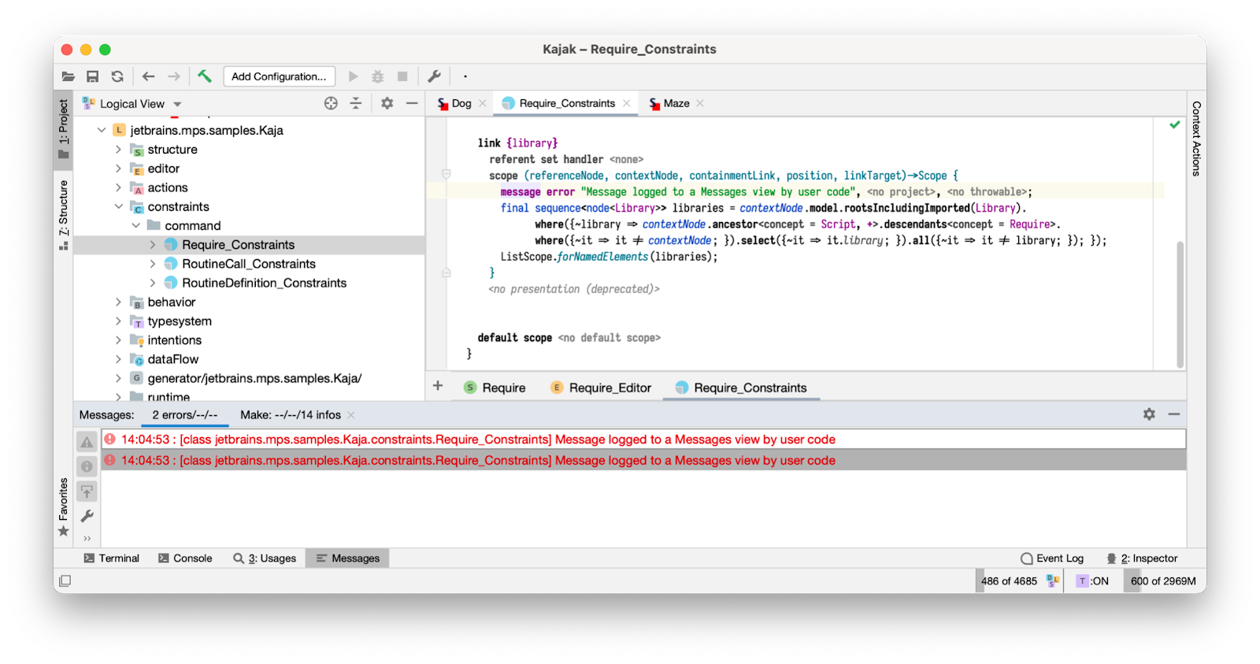1260x664 pixels.
Task: Open Messages panel gear settings
Action: point(1149,414)
